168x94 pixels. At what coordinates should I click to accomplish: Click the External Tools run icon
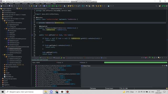[60, 6]
